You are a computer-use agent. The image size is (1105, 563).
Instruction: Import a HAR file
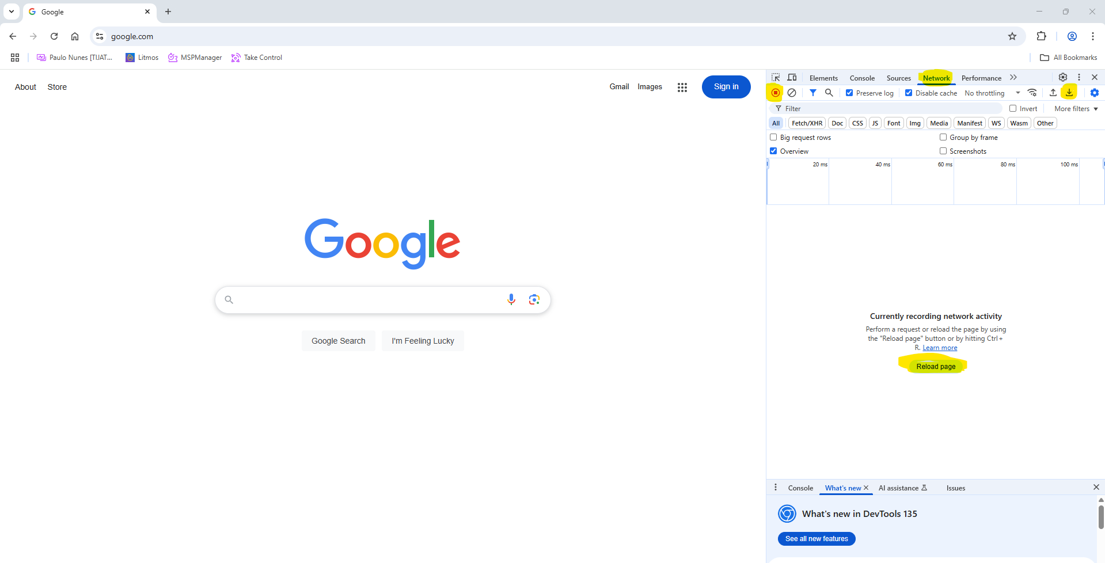[1052, 92]
